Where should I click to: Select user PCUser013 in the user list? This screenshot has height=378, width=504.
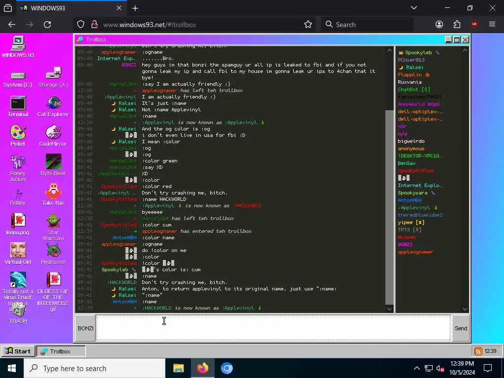point(411,60)
